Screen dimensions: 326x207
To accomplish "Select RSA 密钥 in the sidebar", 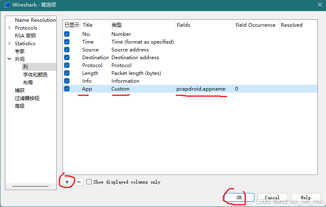I will (25, 35).
